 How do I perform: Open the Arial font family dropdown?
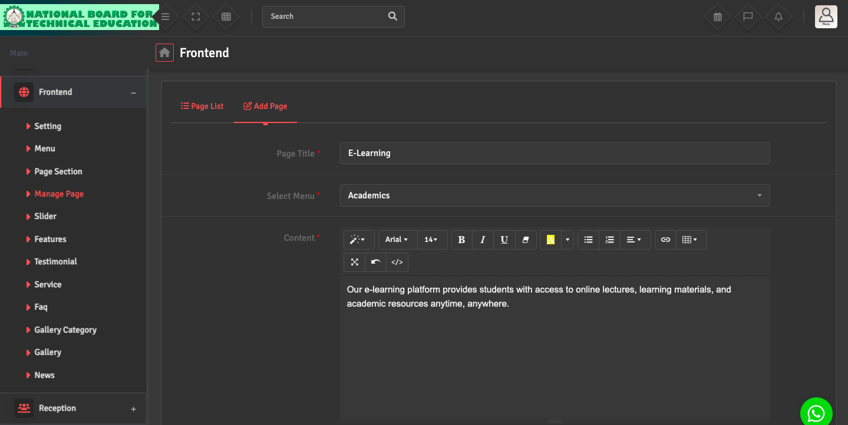click(397, 240)
